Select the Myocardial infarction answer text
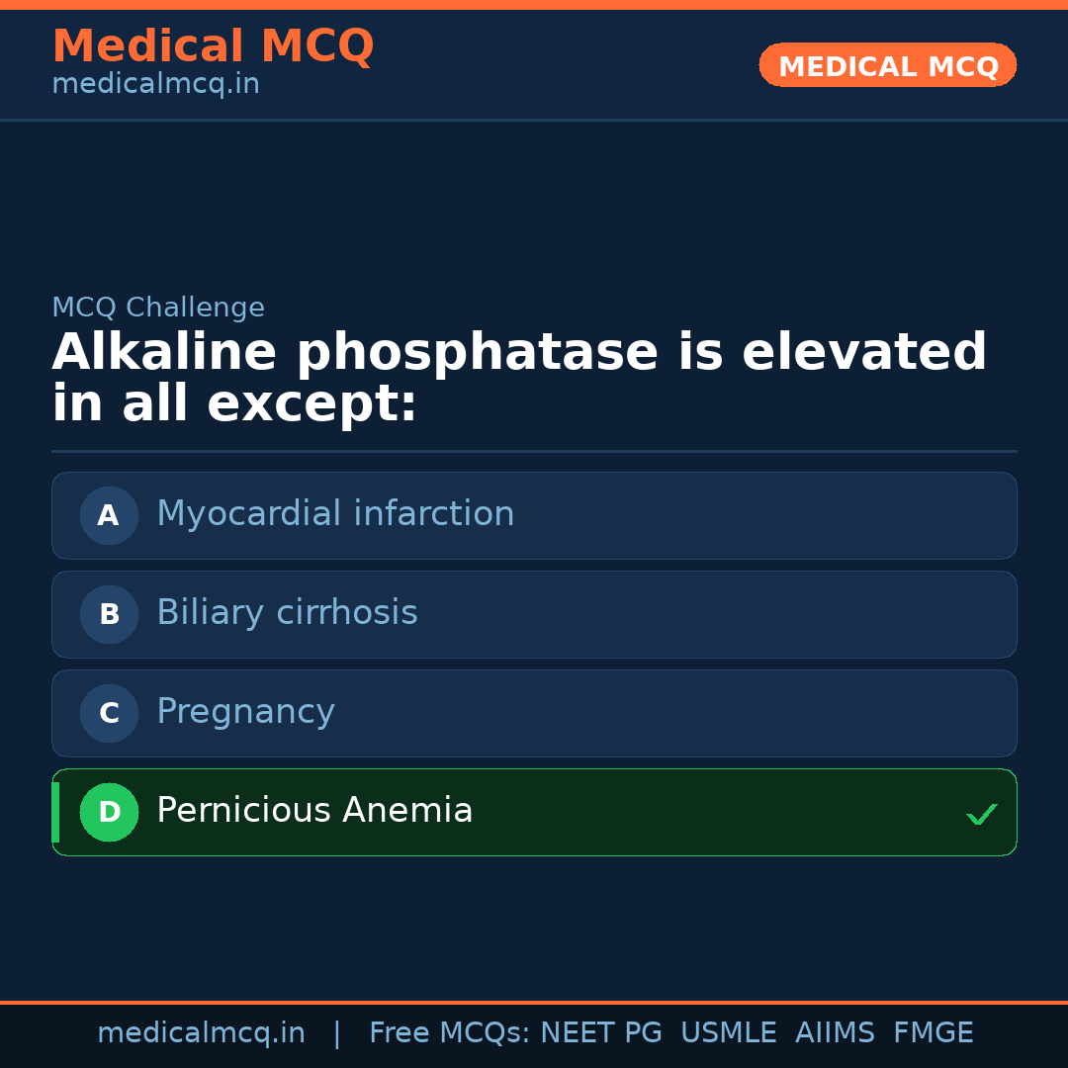The width and height of the screenshot is (1068, 1068). pyautogui.click(x=335, y=514)
